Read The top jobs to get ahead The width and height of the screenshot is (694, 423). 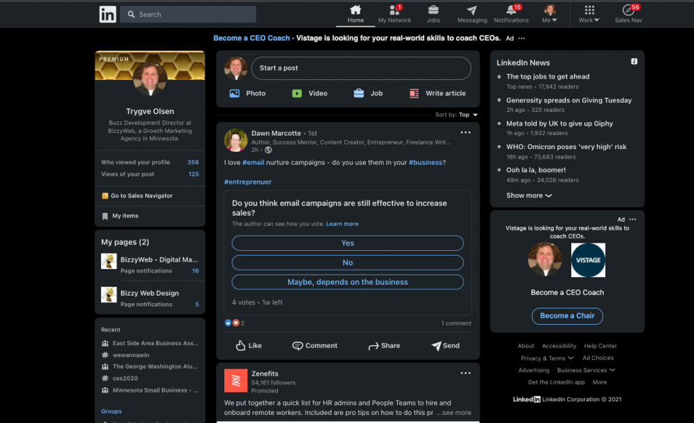pos(548,77)
